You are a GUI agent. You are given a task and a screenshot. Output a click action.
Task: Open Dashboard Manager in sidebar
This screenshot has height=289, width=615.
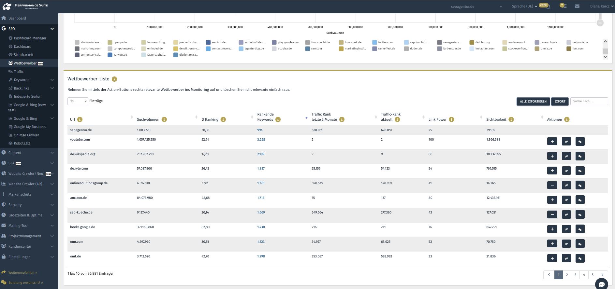pos(30,38)
